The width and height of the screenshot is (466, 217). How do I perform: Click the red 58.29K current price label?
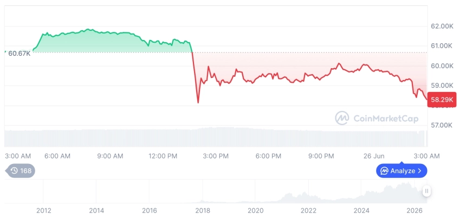442,100
